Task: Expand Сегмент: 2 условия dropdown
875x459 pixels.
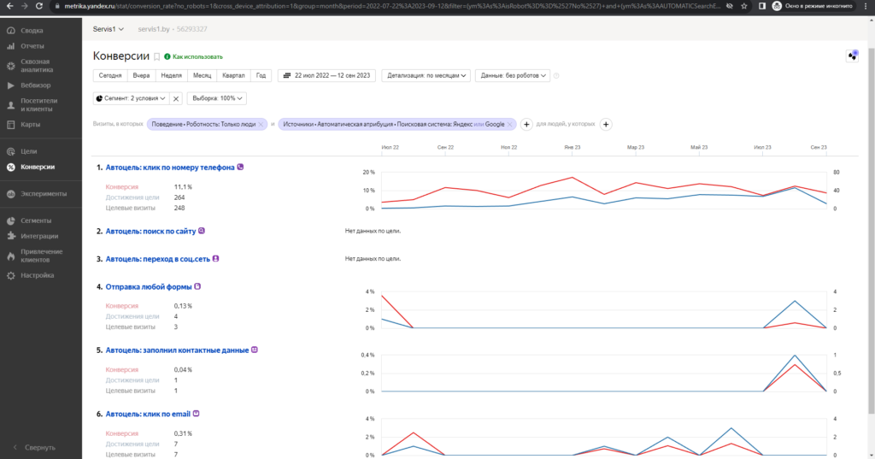Action: tap(131, 98)
